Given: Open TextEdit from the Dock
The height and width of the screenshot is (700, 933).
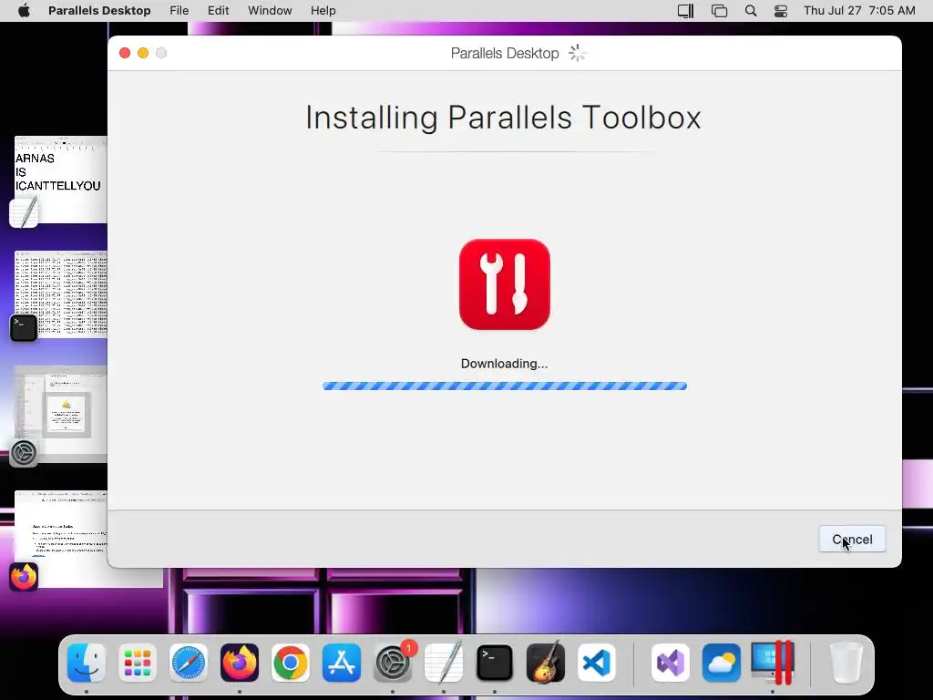Looking at the screenshot, I should click(444, 663).
